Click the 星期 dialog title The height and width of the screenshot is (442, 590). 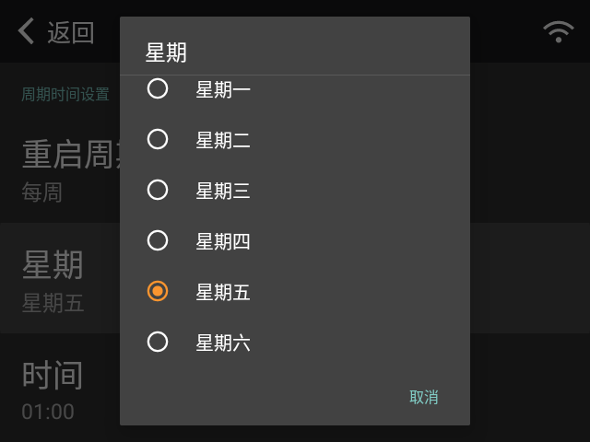tap(166, 52)
